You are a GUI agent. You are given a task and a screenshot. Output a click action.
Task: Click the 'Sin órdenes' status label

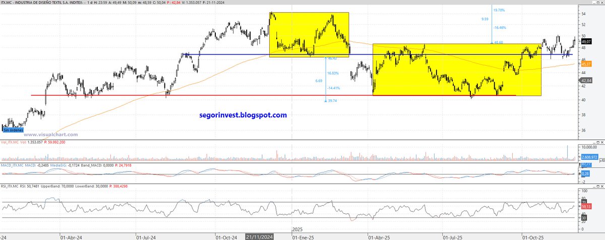(13, 130)
